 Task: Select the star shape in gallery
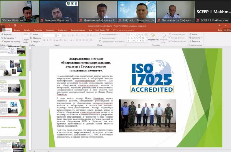click(143, 40)
